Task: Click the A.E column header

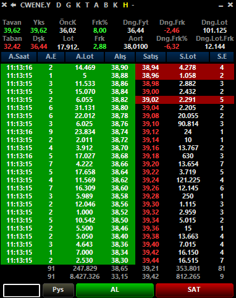Action: pyautogui.click(x=51, y=57)
